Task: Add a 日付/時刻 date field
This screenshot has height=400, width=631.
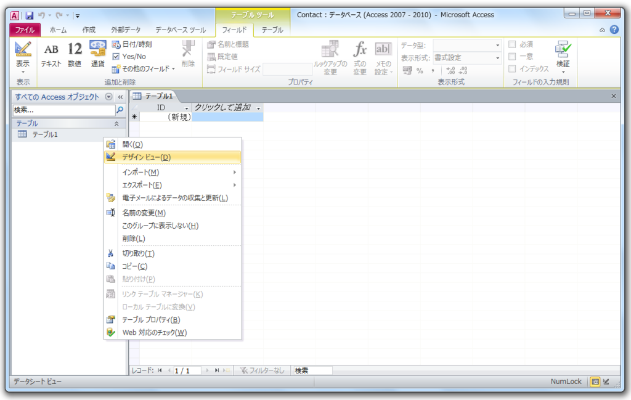Action: pyautogui.click(x=132, y=44)
